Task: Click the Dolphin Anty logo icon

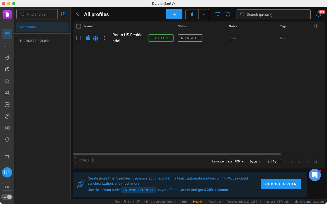Action: click(x=7, y=15)
